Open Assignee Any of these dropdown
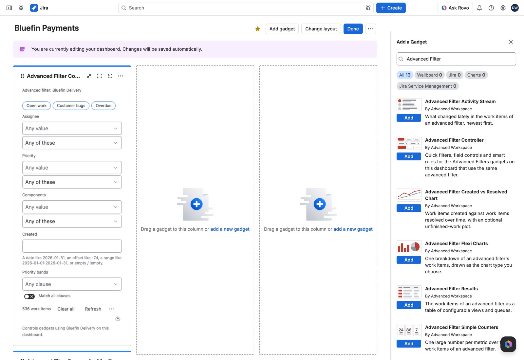Viewport: 524px width, 360px height. click(72, 143)
